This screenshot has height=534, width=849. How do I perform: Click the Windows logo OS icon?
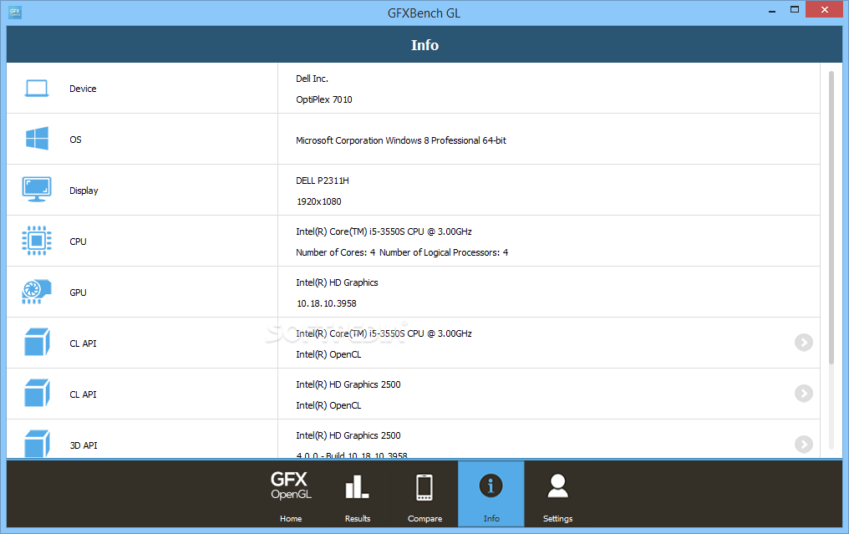37,139
